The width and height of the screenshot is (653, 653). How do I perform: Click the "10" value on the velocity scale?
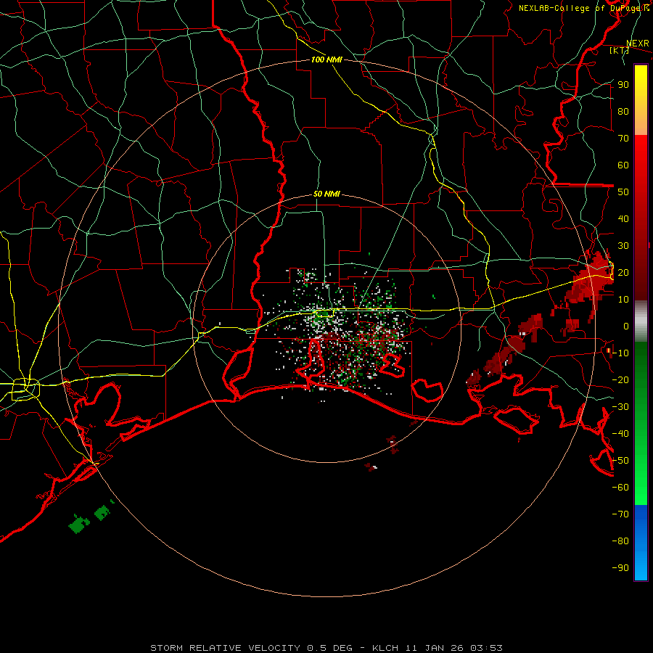click(623, 300)
